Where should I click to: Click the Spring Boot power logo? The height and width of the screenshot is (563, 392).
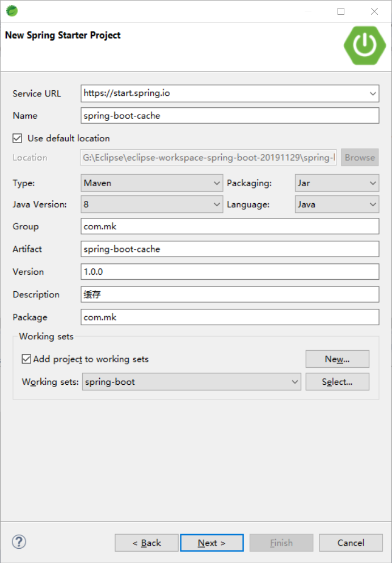coord(364,45)
